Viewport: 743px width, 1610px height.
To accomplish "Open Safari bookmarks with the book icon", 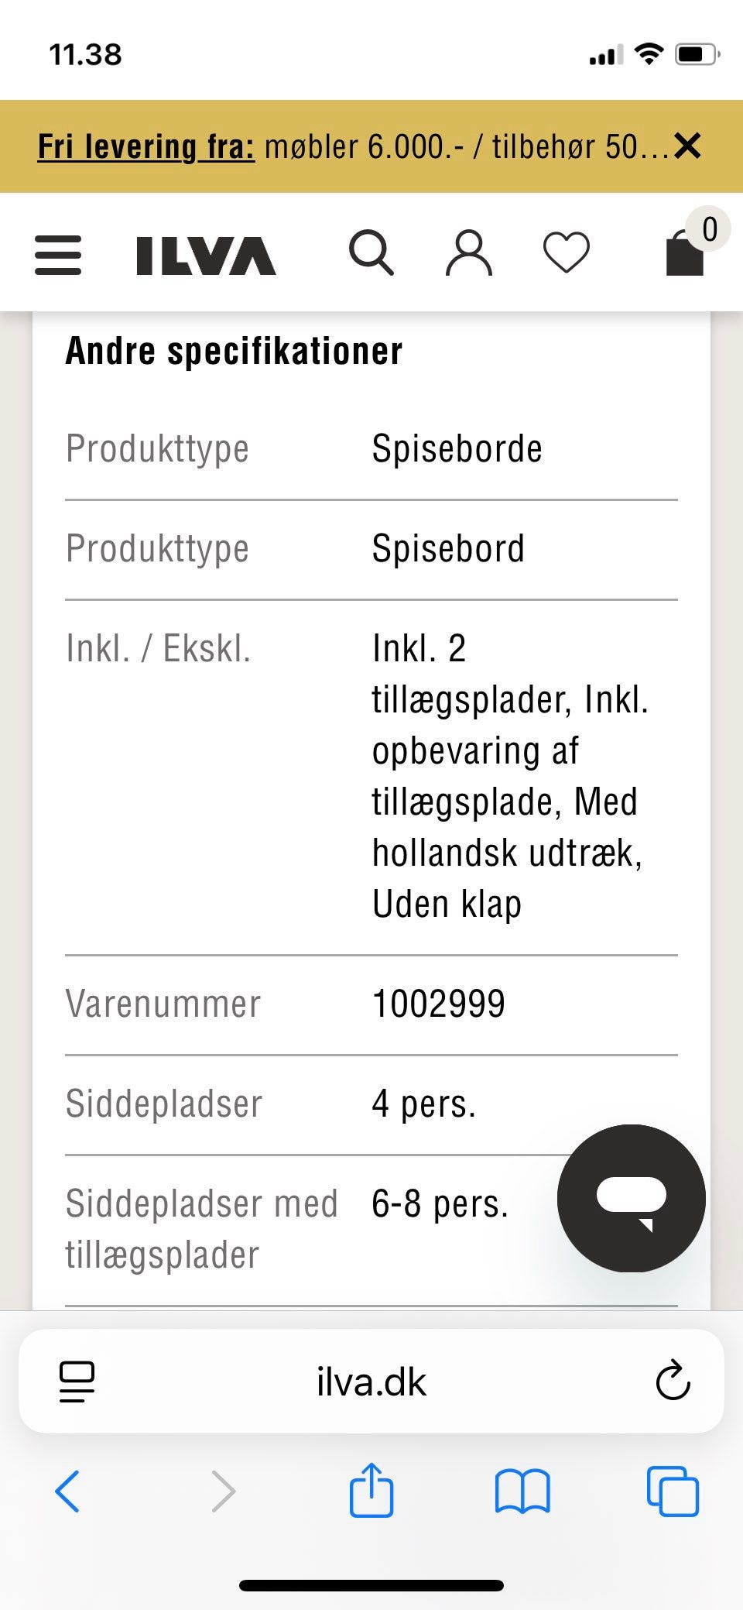I will pos(522,1489).
